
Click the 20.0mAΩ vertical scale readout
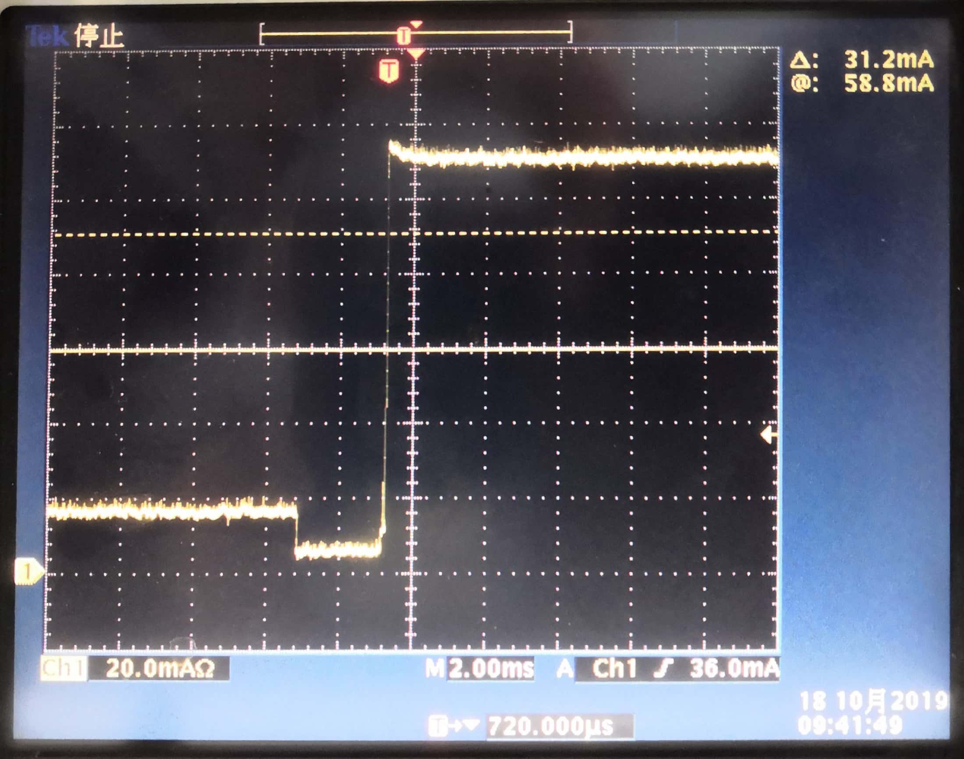click(x=160, y=668)
